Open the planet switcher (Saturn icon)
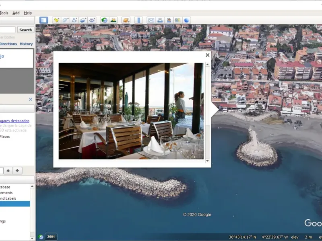The width and height of the screenshot is (322, 241). pyautogui.click(x=126, y=20)
